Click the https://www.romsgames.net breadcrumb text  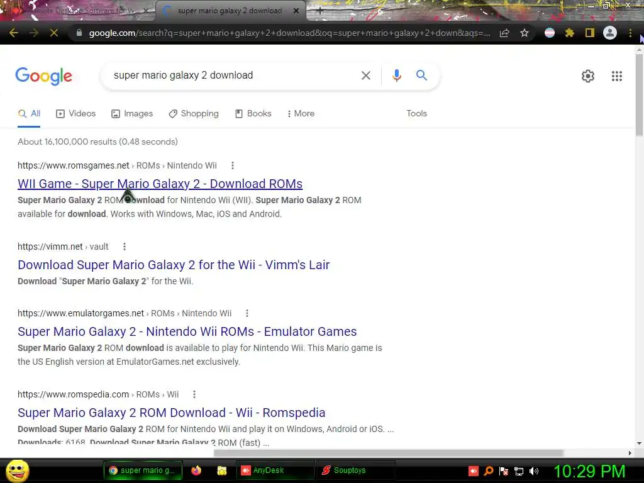(x=74, y=165)
